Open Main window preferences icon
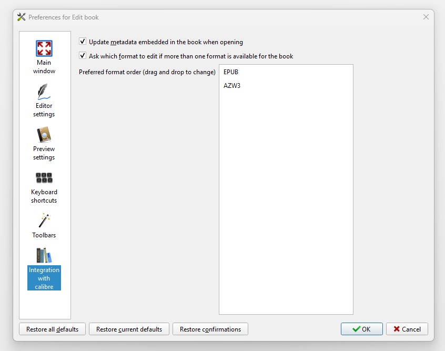 click(x=44, y=48)
